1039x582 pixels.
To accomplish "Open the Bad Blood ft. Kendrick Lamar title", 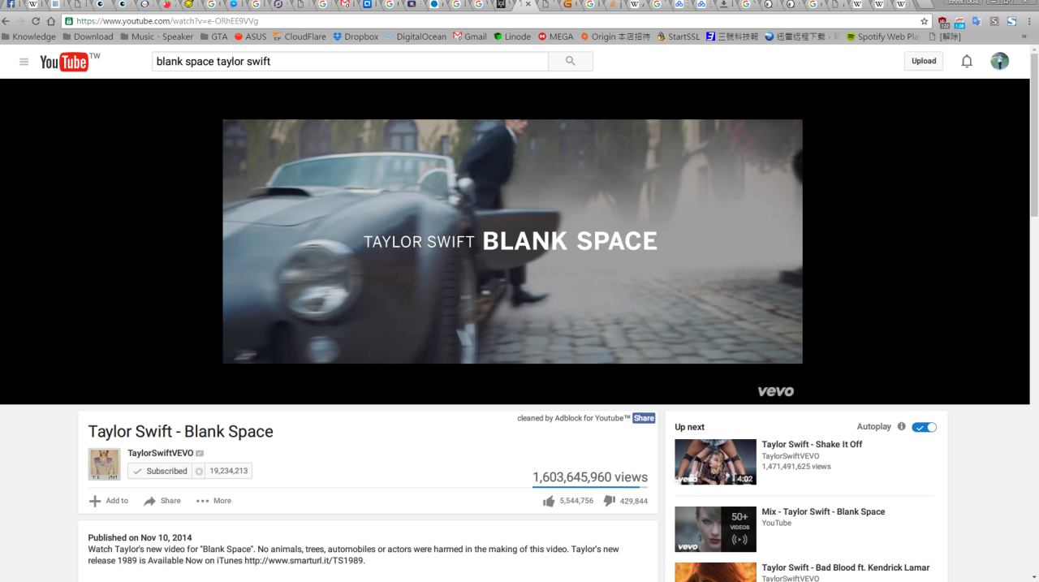I will (x=846, y=567).
